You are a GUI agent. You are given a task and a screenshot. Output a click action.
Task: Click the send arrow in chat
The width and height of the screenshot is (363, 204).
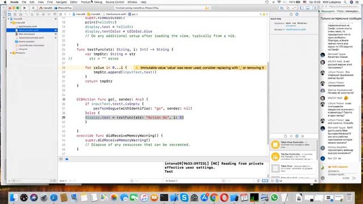[354, 178]
